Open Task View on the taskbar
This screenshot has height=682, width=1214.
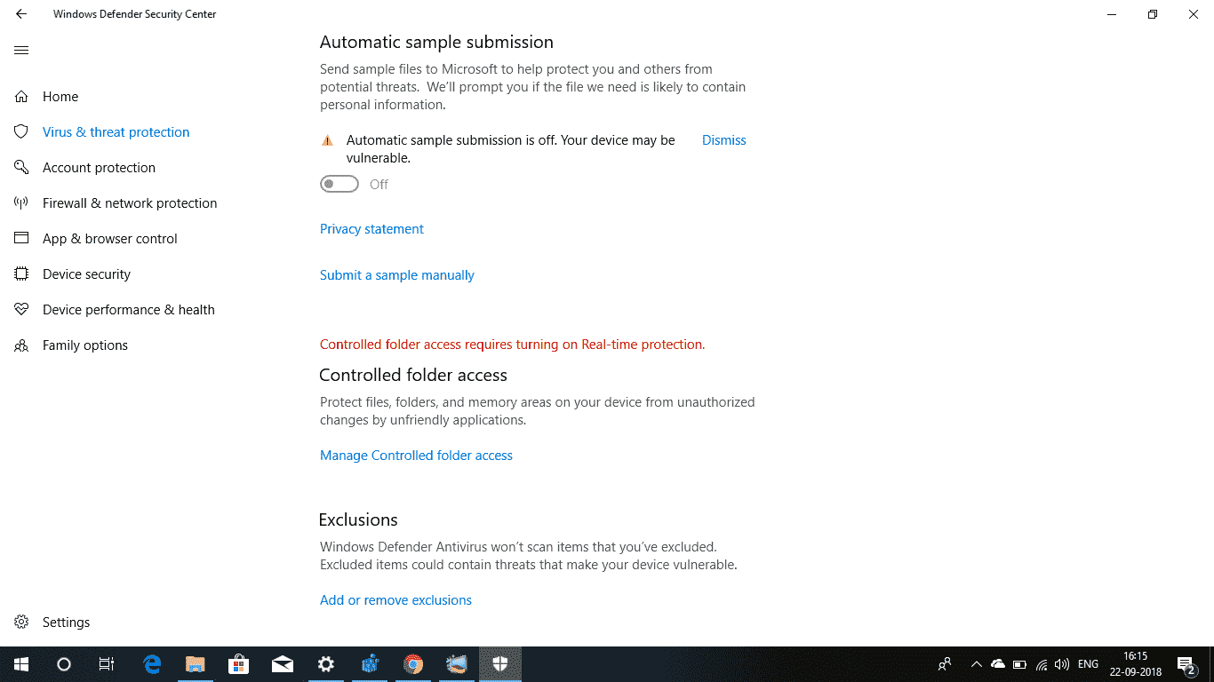point(107,664)
